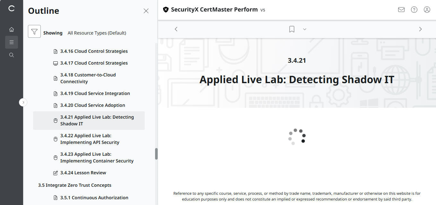Click the Search icon in left sidebar

coord(12,55)
